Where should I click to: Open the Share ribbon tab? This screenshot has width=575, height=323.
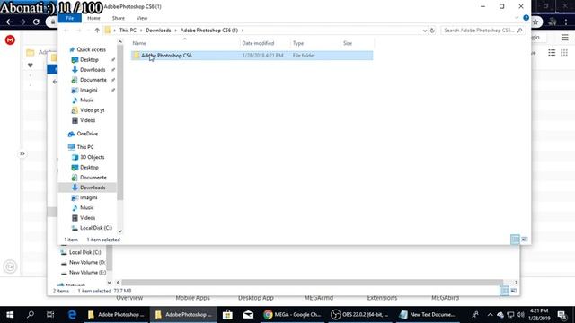tap(118, 18)
